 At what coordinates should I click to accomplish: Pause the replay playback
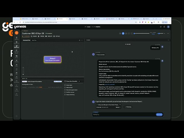point(123,33)
